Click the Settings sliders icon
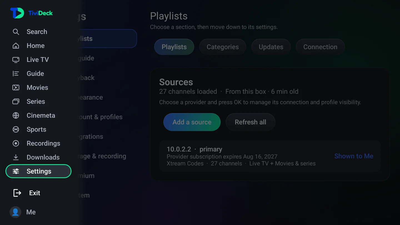 point(16,171)
